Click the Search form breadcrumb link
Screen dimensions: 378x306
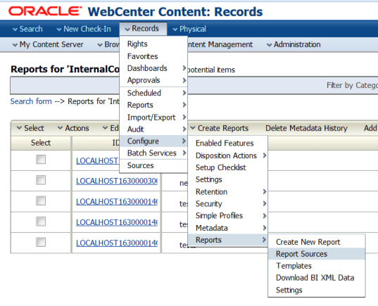pyautogui.click(x=31, y=101)
